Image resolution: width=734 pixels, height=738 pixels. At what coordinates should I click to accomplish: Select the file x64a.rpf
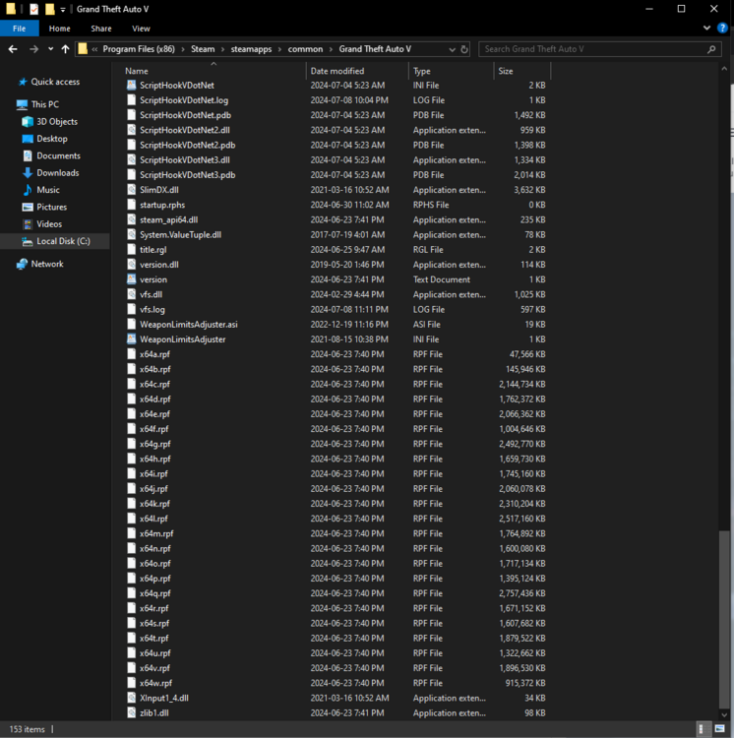tap(154, 354)
